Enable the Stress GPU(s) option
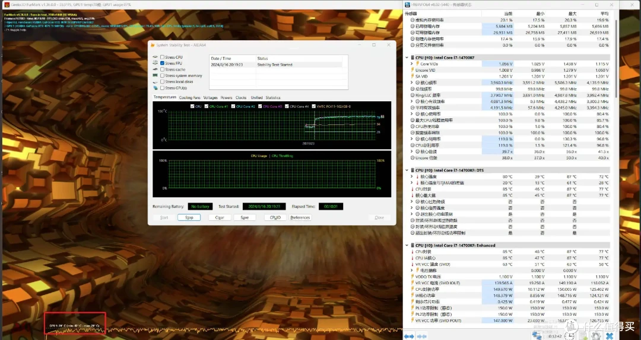The width and height of the screenshot is (641, 340). [x=162, y=88]
